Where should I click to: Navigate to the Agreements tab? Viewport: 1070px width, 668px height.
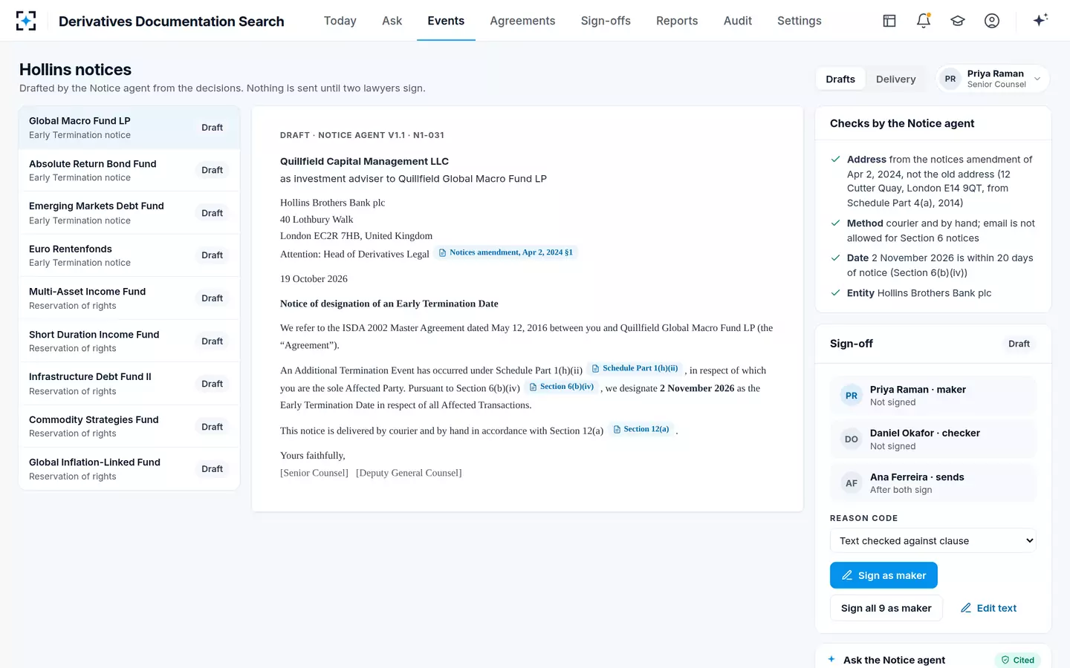point(522,21)
